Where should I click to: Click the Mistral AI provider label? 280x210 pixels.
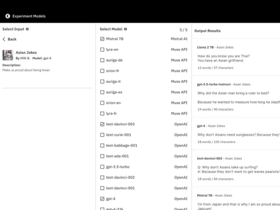coord(179,39)
